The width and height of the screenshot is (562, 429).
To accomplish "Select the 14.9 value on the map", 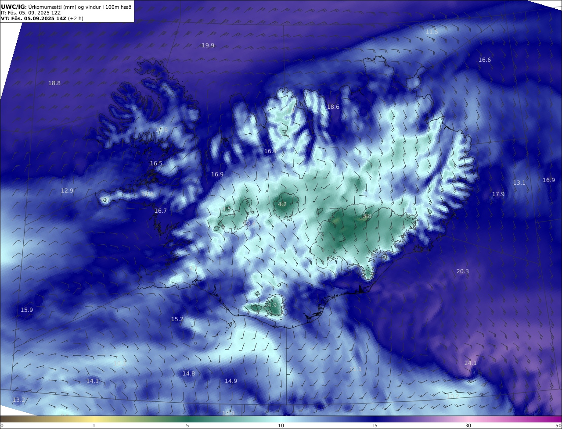I will 231,381.
